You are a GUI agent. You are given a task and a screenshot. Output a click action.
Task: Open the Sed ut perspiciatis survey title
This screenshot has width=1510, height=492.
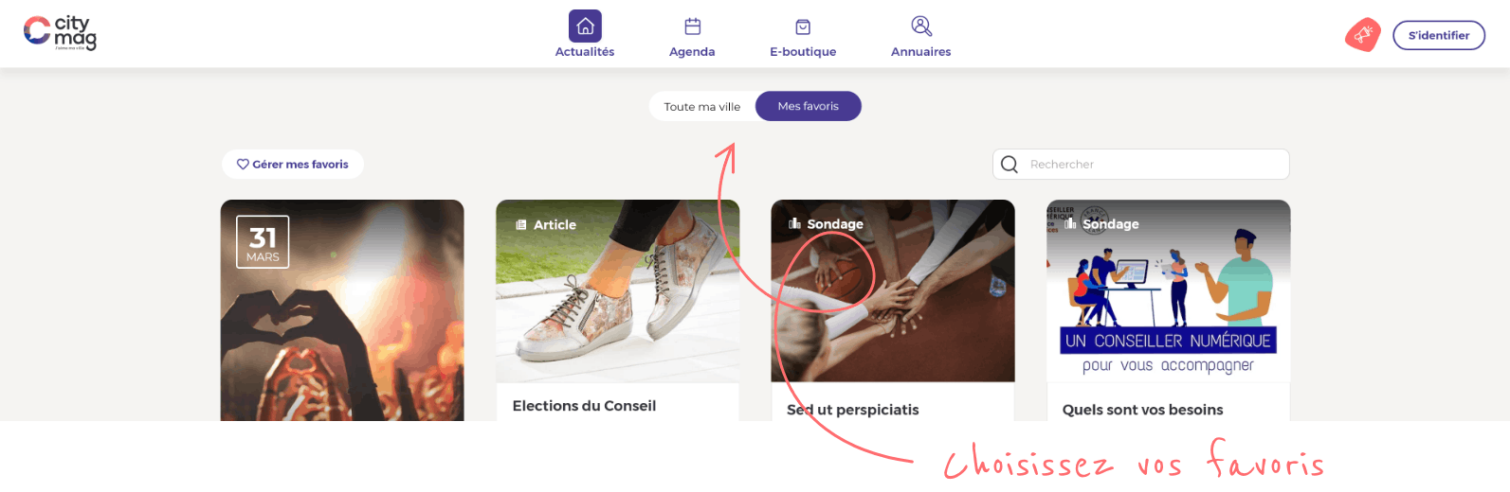click(x=853, y=410)
